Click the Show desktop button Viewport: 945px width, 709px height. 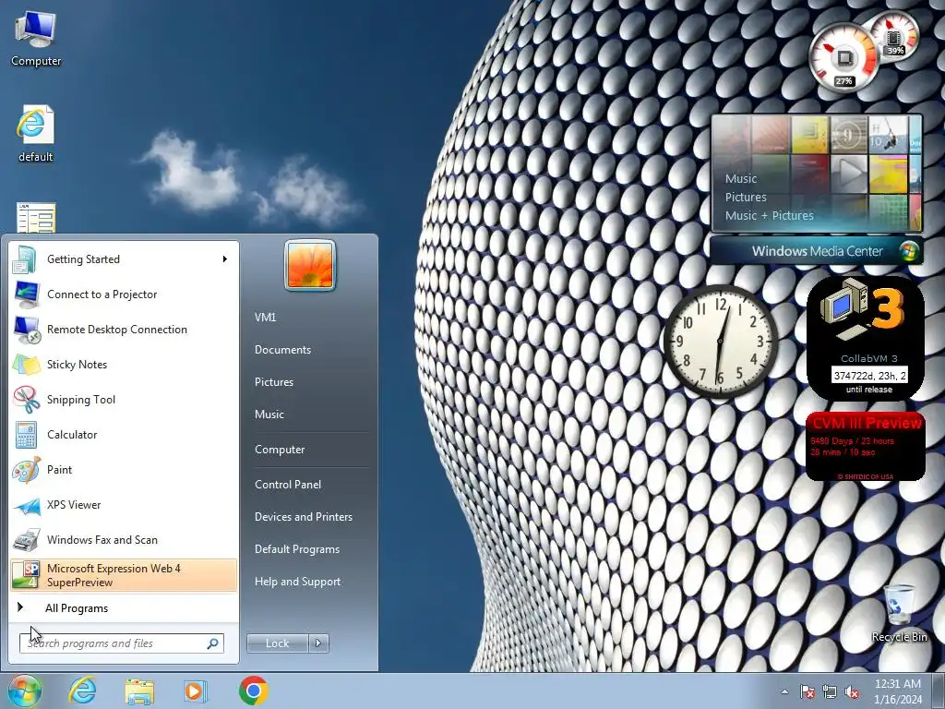(x=939, y=691)
